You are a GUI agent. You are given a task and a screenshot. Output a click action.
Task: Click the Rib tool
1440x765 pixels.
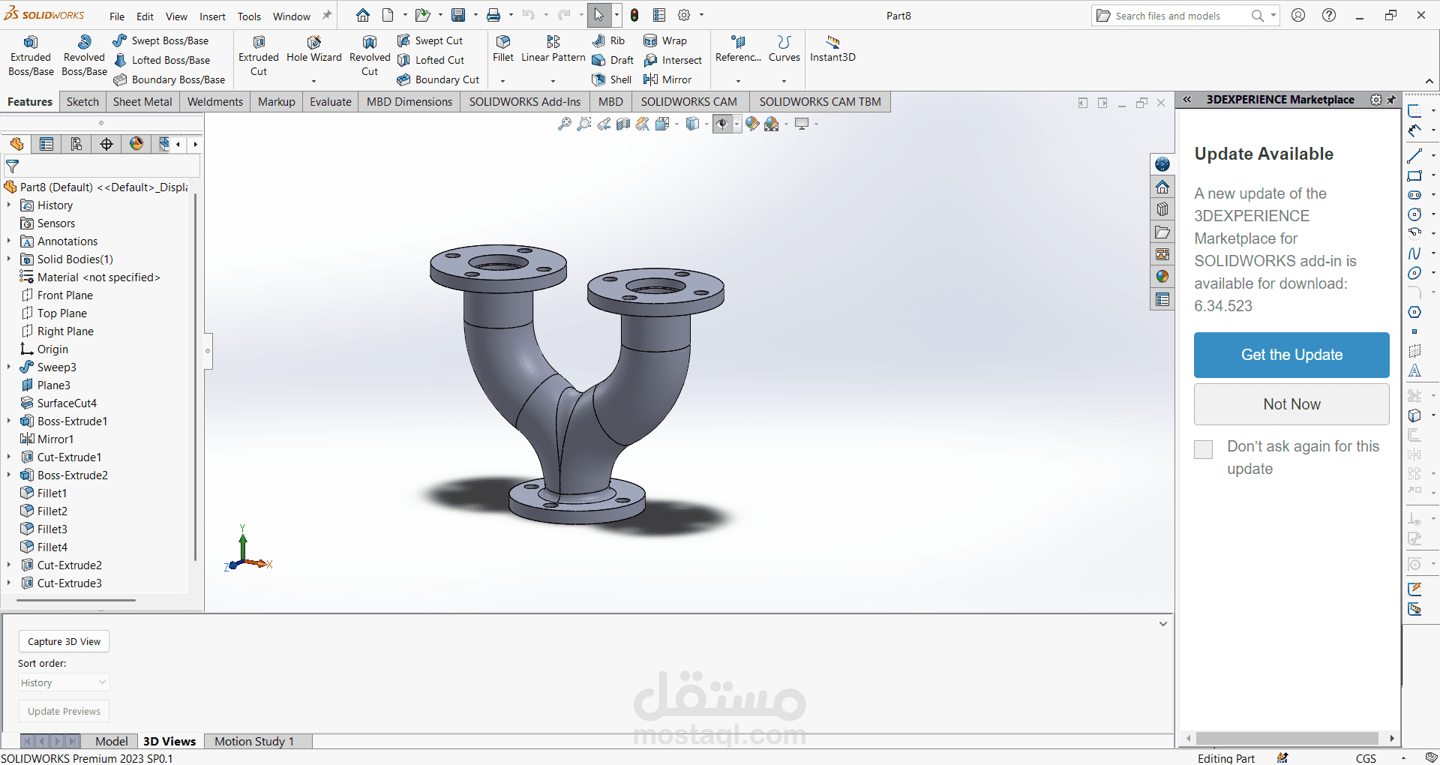pos(608,40)
